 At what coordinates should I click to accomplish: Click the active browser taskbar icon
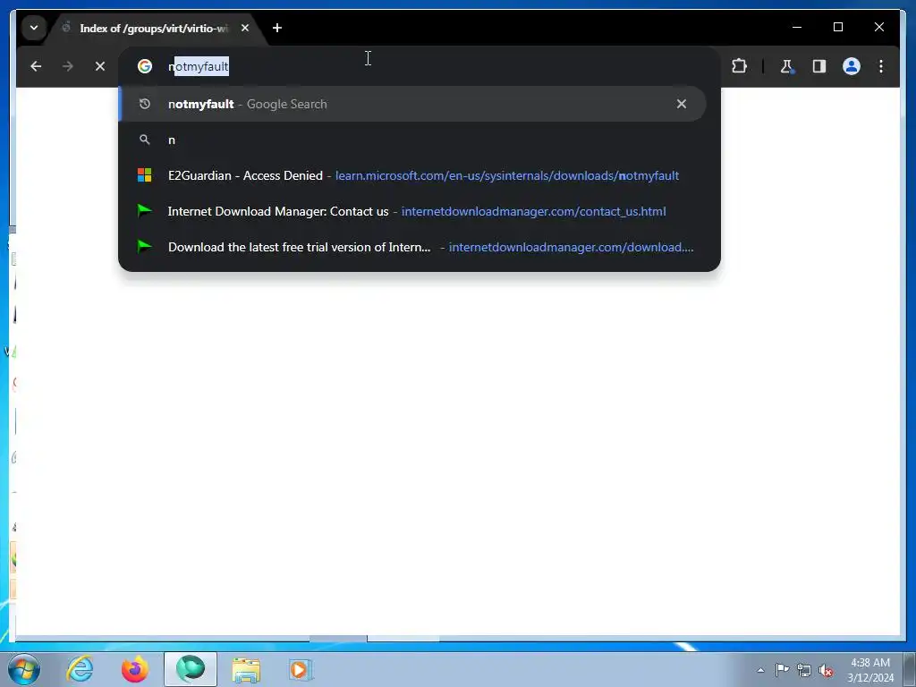(x=191, y=669)
